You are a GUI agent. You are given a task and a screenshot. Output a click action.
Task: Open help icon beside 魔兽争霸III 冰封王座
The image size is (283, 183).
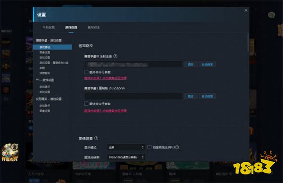[115, 56]
